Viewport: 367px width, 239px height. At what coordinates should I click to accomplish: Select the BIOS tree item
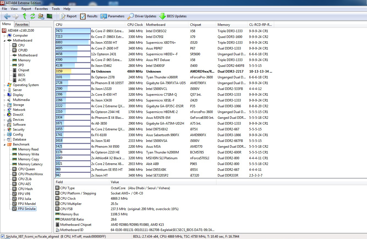[x=21, y=75]
